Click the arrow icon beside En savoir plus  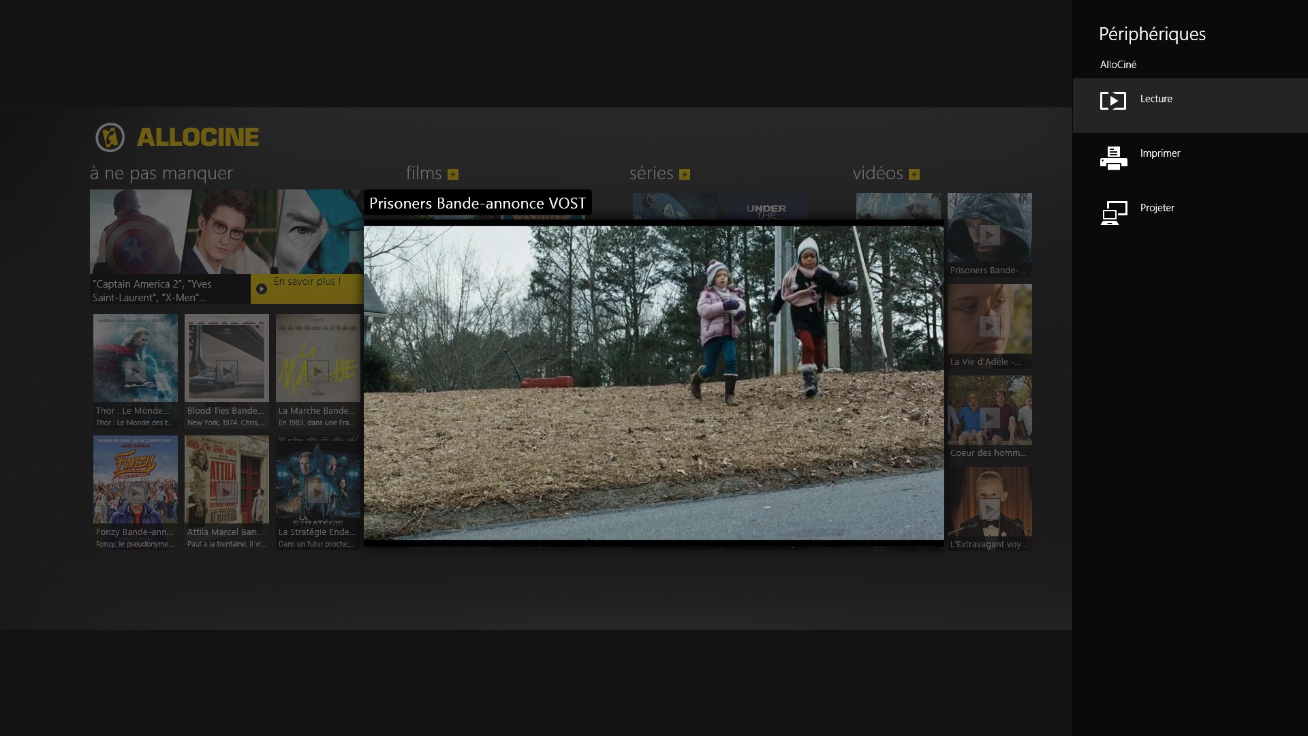coord(262,289)
